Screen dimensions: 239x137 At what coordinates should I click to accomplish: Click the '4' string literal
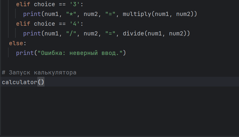[x=75, y=24]
